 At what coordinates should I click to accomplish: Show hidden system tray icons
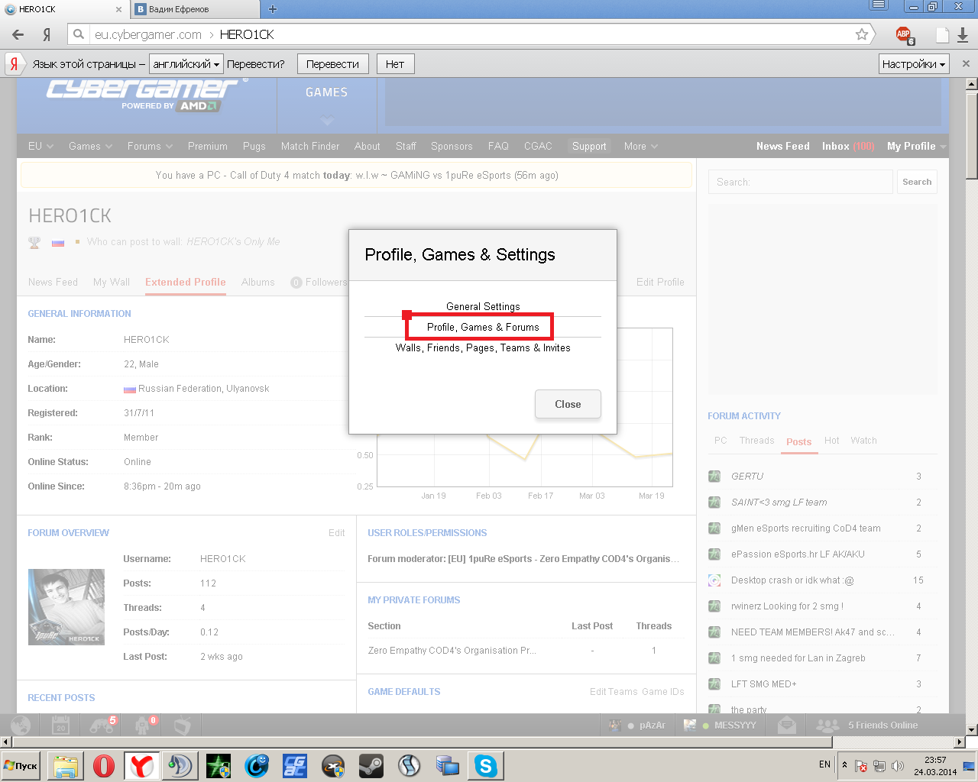point(844,765)
